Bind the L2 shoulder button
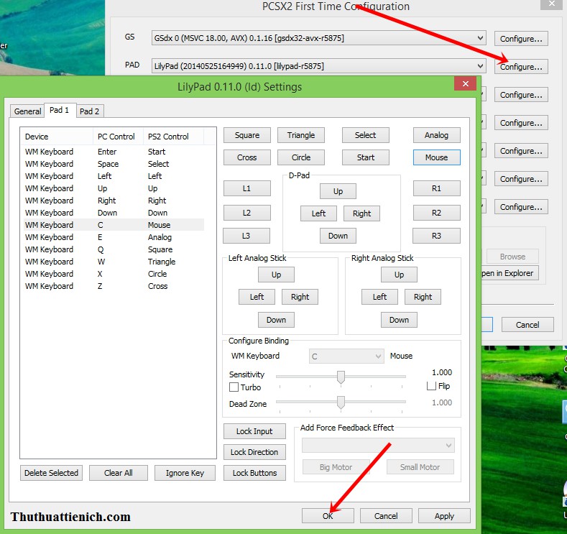The height and width of the screenshot is (534, 567). click(x=247, y=213)
